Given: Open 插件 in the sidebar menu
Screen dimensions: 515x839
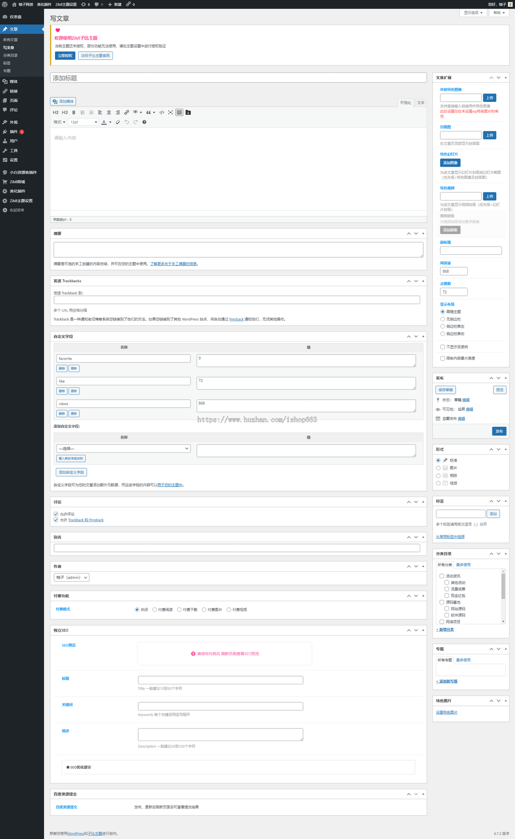Looking at the screenshot, I should click(22, 132).
